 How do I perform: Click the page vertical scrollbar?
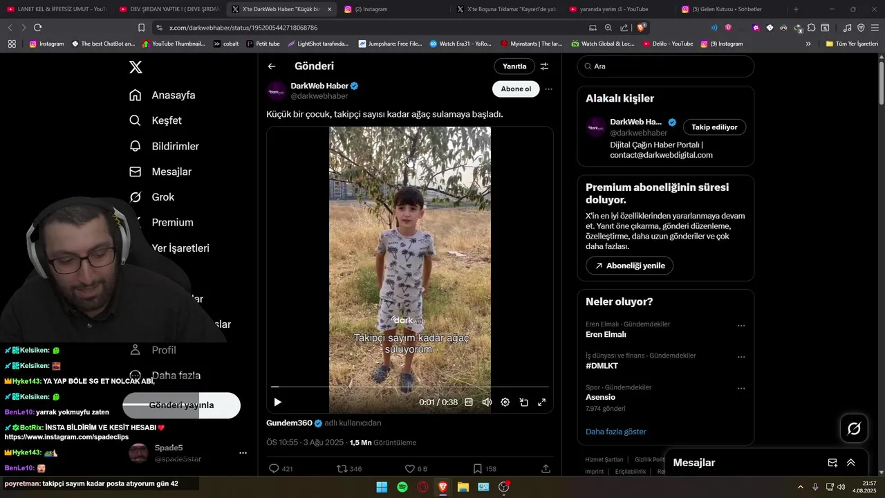[881, 83]
